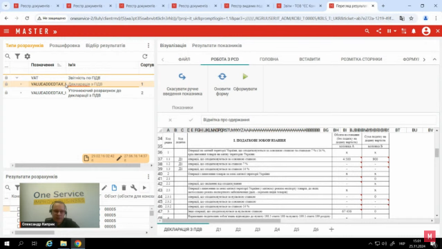
Task: Click the Сформувати green play icon
Action: 245,77
